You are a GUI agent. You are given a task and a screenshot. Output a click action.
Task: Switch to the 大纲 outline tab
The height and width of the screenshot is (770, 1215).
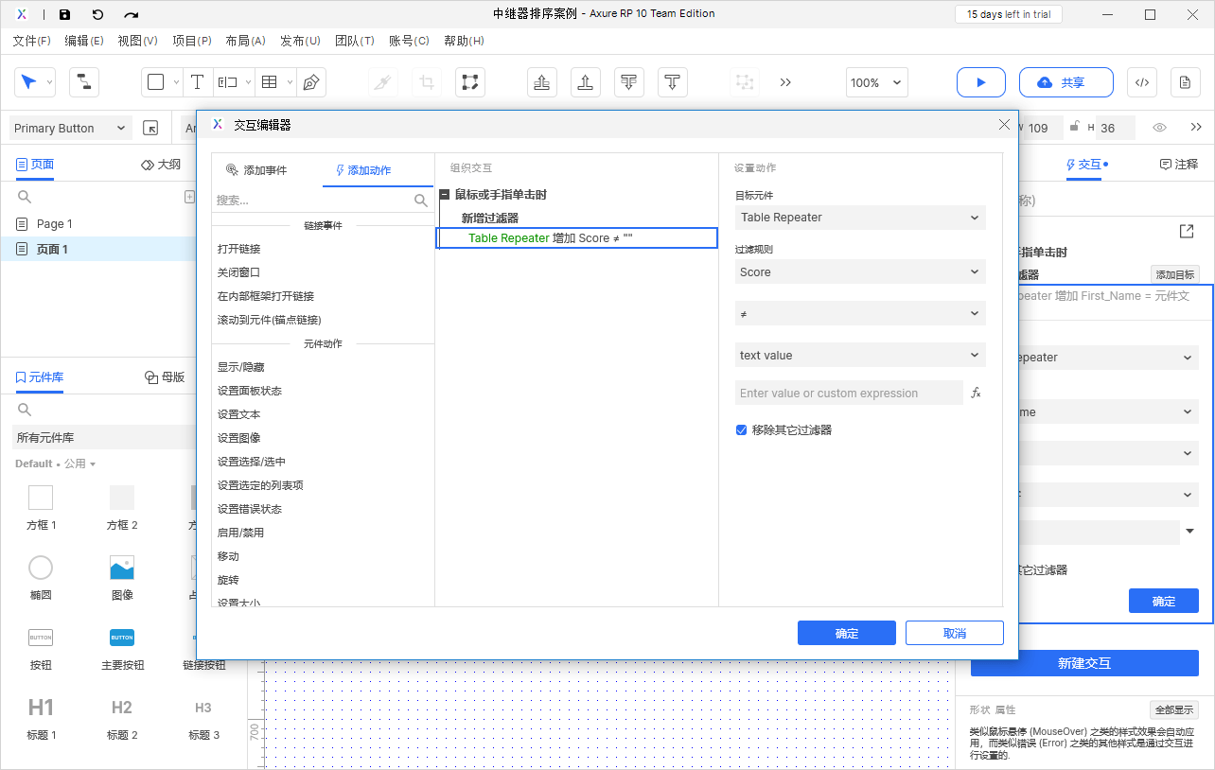161,164
